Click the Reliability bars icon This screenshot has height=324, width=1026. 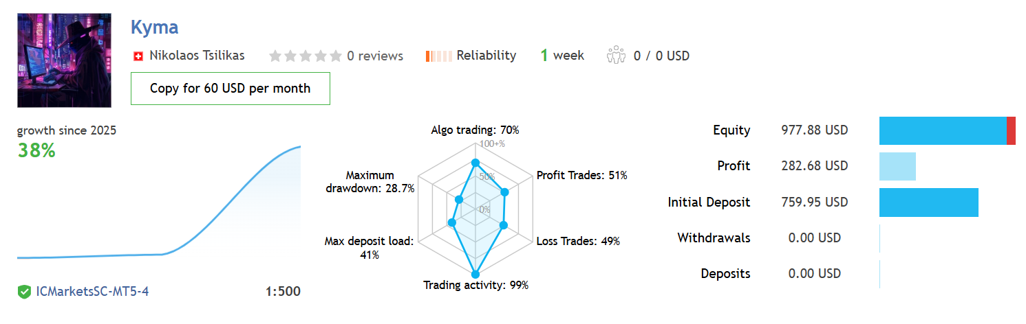(438, 56)
